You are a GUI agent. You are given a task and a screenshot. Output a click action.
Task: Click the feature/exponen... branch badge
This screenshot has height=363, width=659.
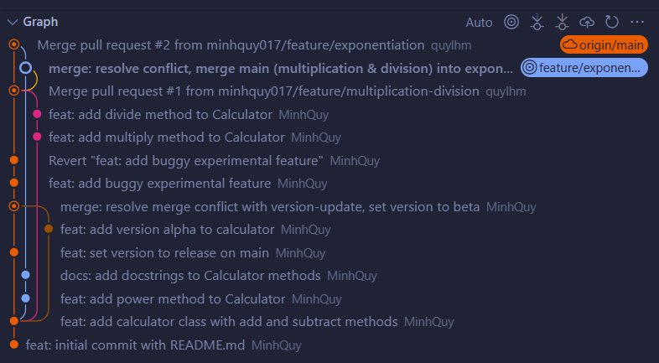pos(584,68)
